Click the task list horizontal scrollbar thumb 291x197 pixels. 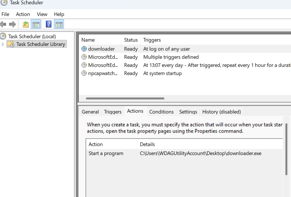[125, 98]
